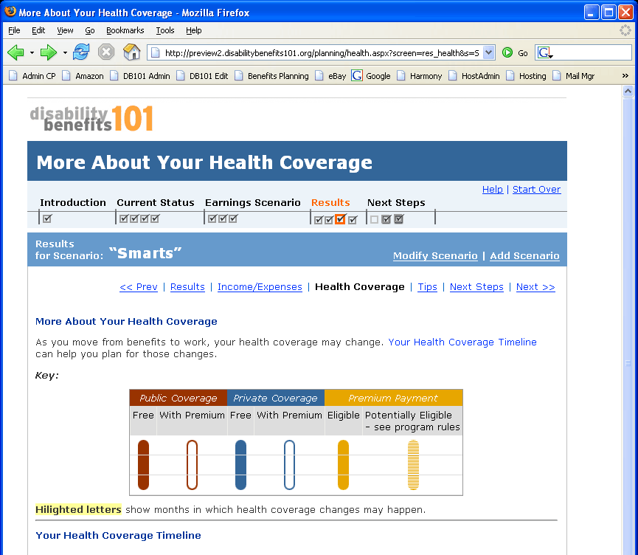Click the solid yellow Eligible premium swatch
This screenshot has height=555, width=638.
(343, 464)
